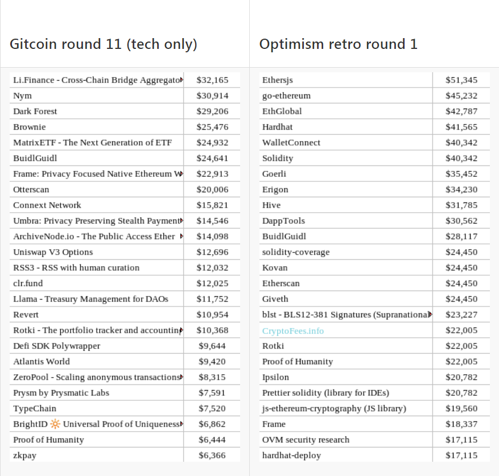The image size is (499, 476).
Task: Expand overflow arrow on BrightID row
Action: 182,424
